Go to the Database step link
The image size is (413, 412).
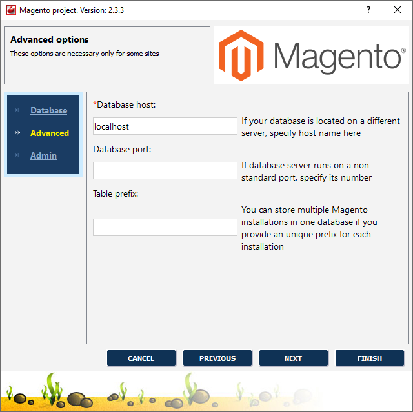tap(49, 110)
